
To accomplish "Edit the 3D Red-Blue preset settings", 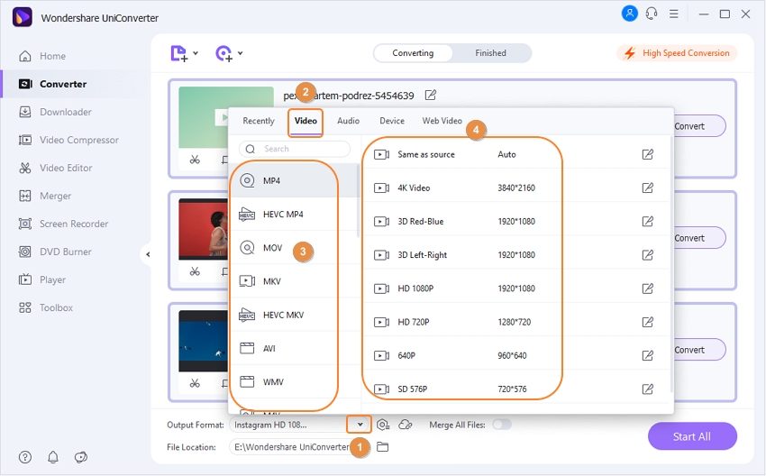I will pyautogui.click(x=647, y=222).
